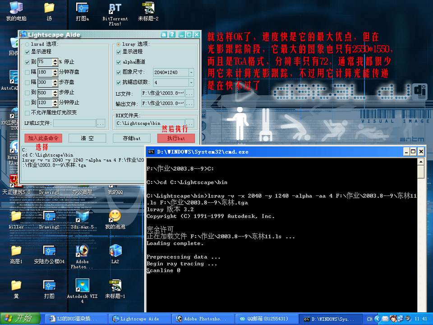Open the network connection tray icon
Viewport: 433px width, 325px height.
click(x=400, y=319)
